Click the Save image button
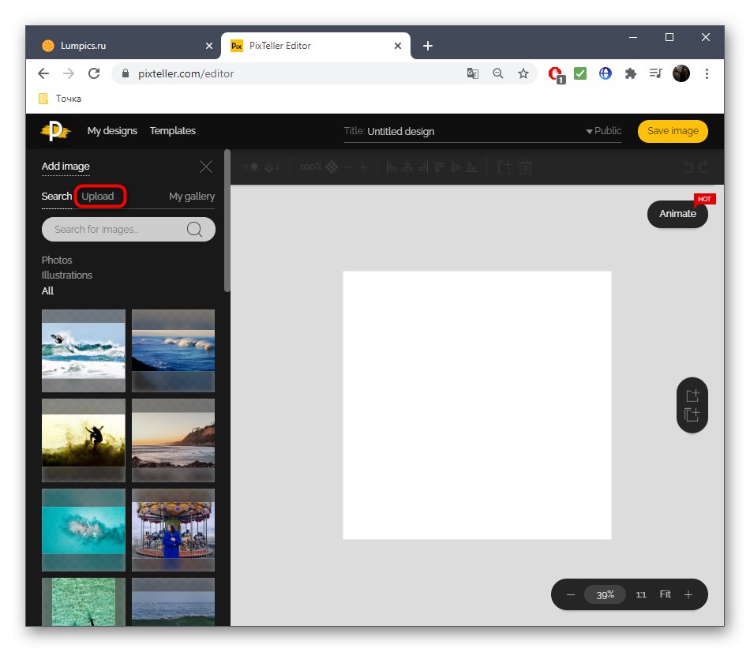 click(x=673, y=131)
